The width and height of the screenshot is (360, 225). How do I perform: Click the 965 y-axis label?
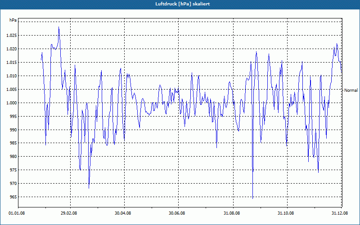(x=13, y=197)
